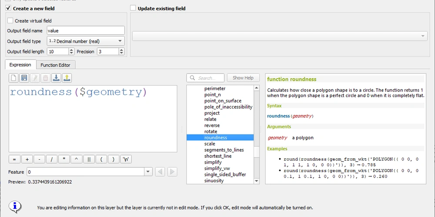Select perimeter in function list
435x217 pixels.
(215, 89)
